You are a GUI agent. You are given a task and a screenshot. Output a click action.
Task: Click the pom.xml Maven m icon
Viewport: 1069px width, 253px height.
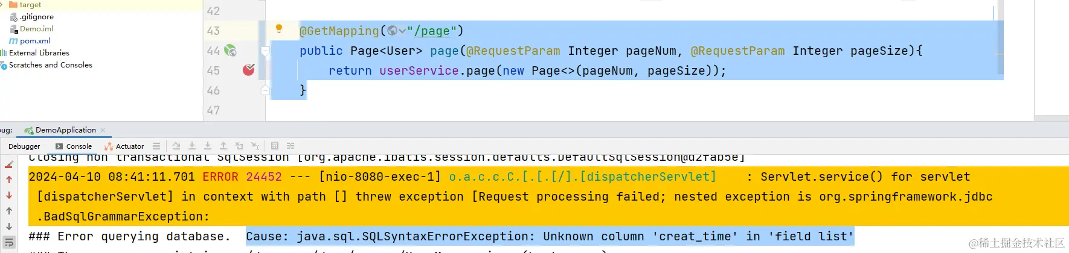(13, 41)
